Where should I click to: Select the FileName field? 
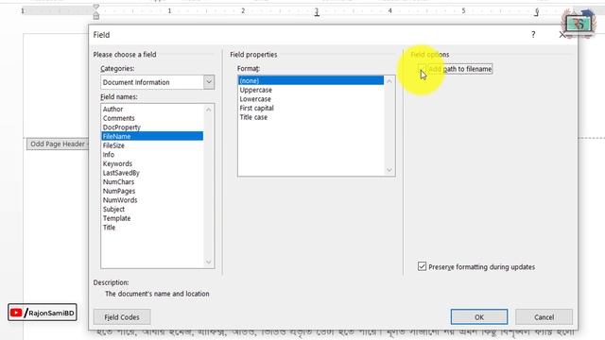[152, 136]
